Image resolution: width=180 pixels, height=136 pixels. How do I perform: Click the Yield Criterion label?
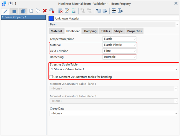(59, 51)
